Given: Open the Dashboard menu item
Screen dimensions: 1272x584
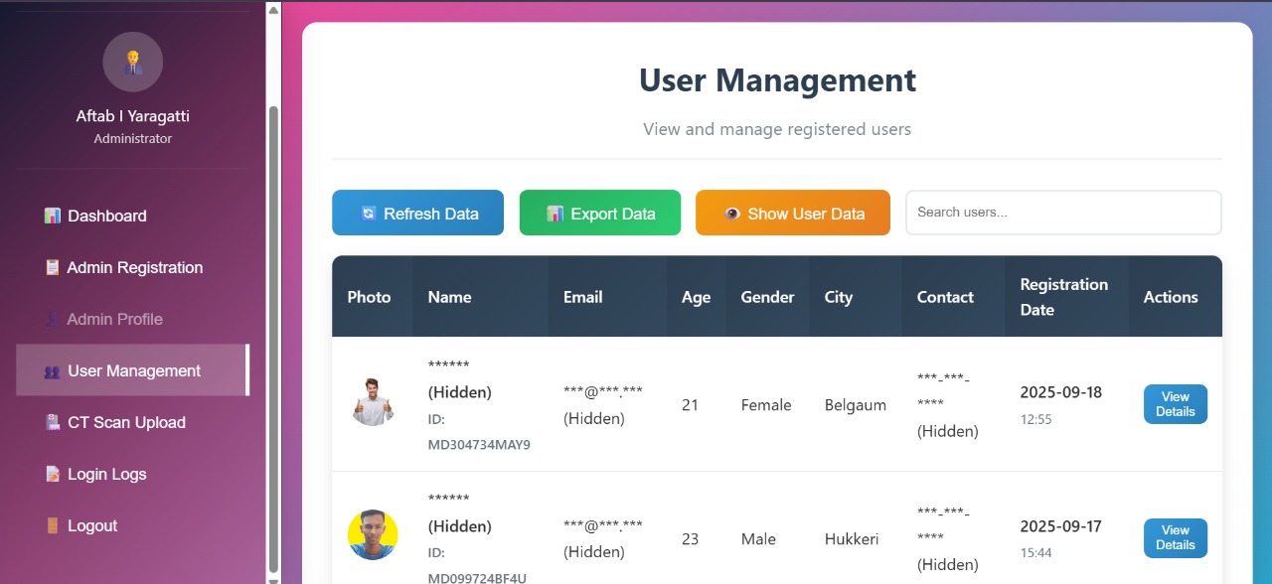Looking at the screenshot, I should coord(106,216).
